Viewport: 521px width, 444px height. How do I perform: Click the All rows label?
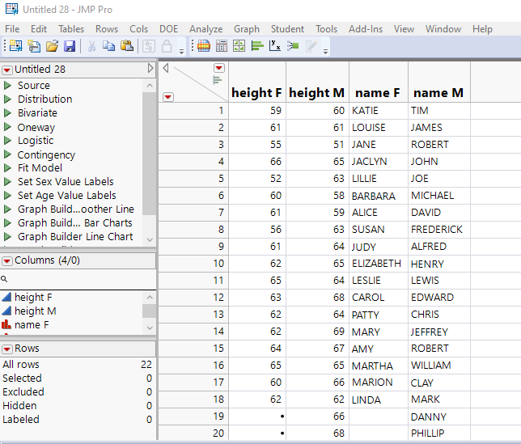[x=21, y=365]
